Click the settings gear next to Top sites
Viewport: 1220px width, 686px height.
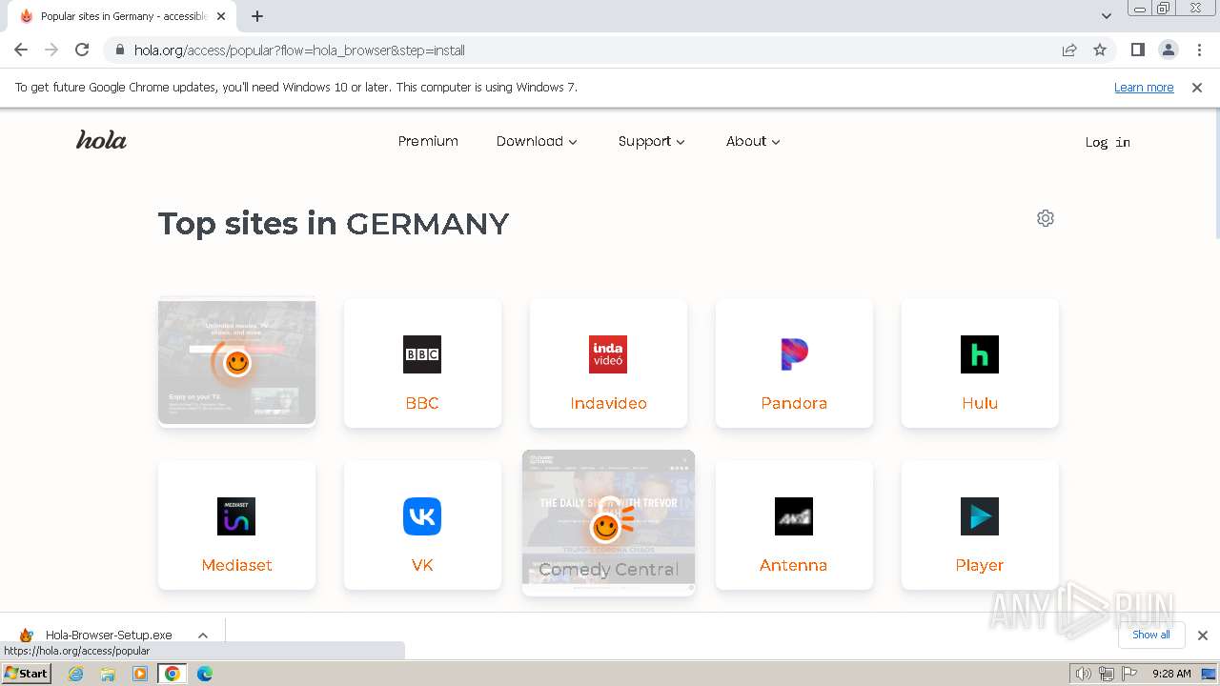(1046, 218)
